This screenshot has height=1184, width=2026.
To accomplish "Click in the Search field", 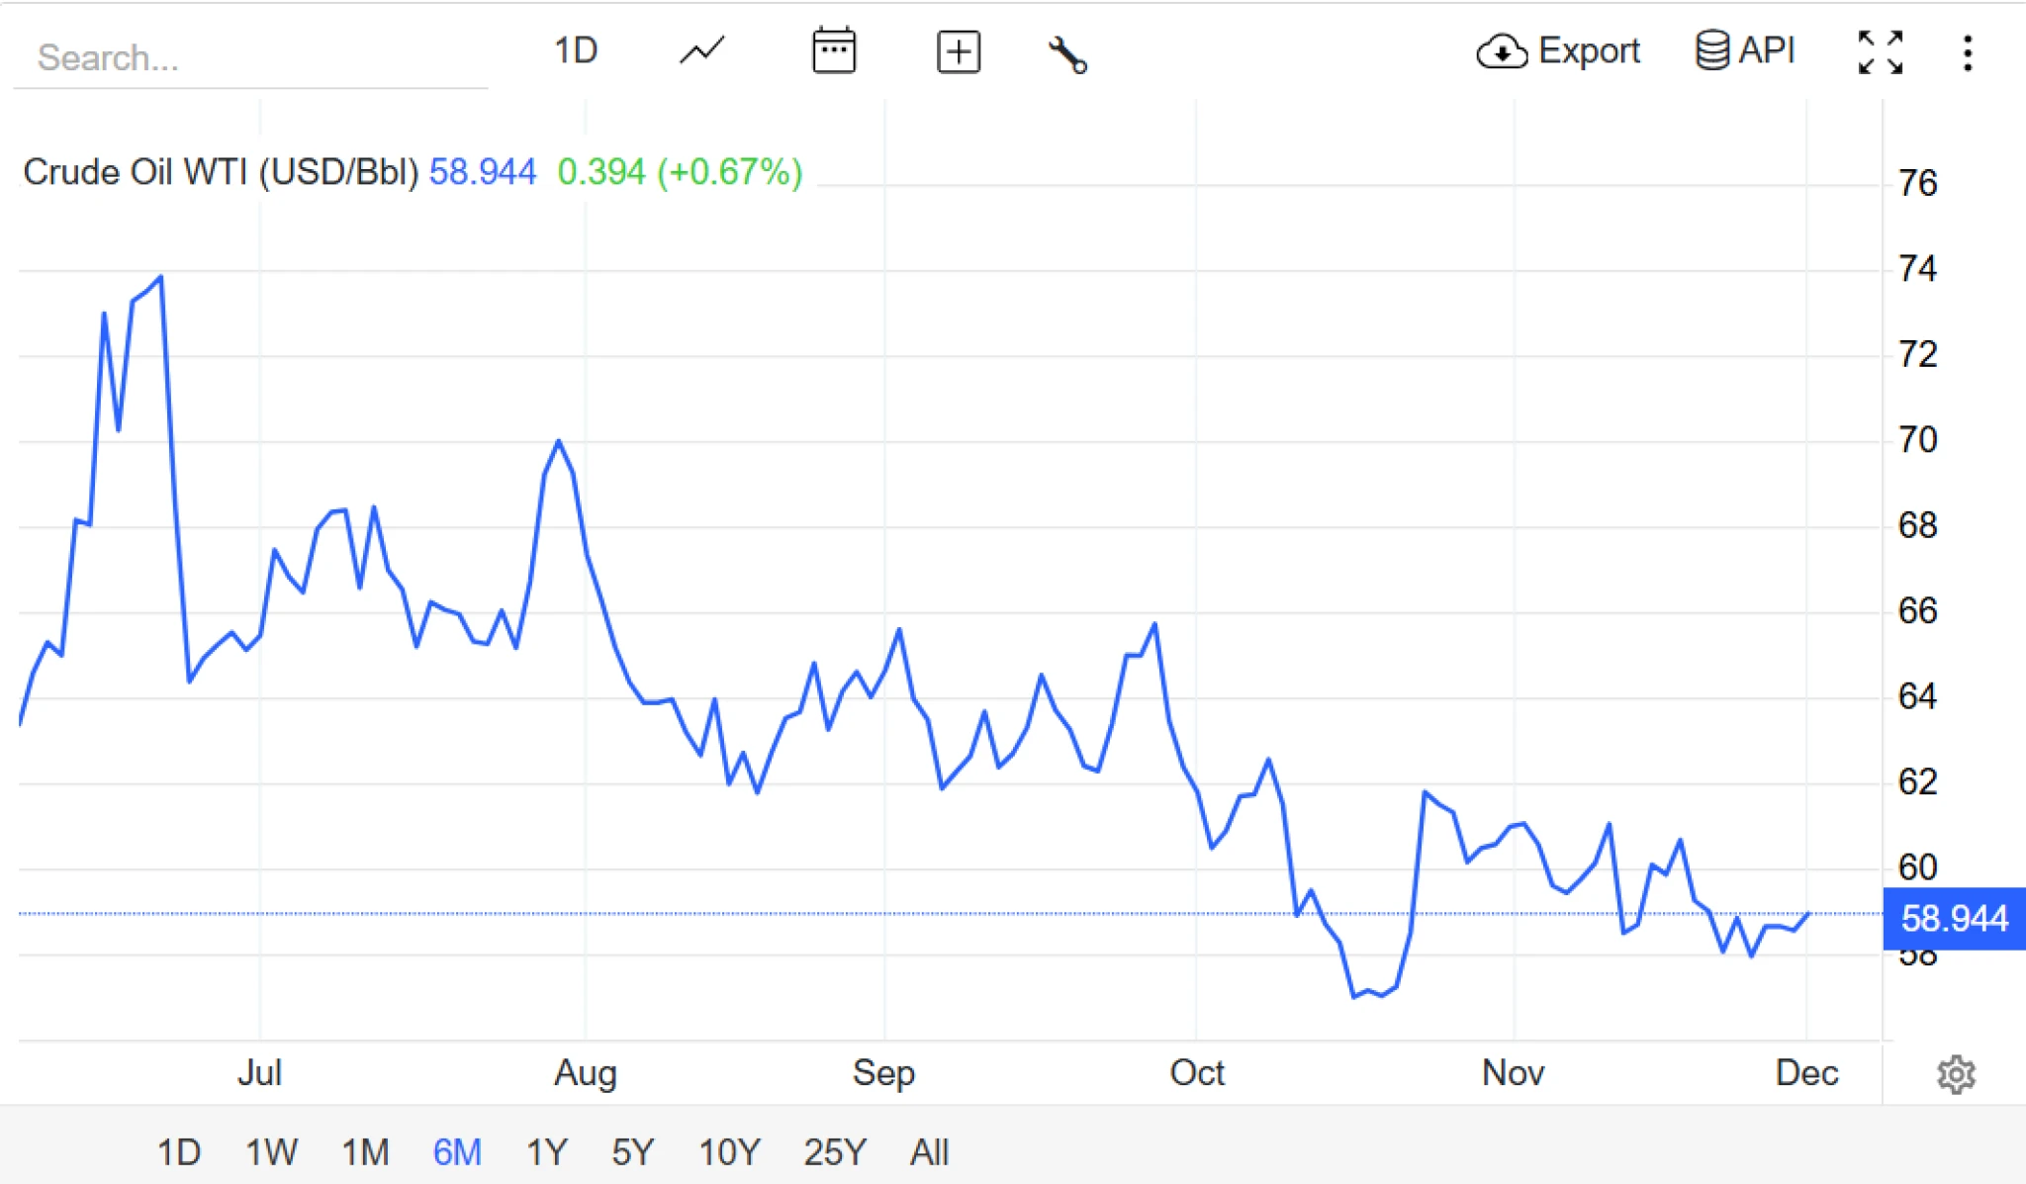I will (247, 57).
